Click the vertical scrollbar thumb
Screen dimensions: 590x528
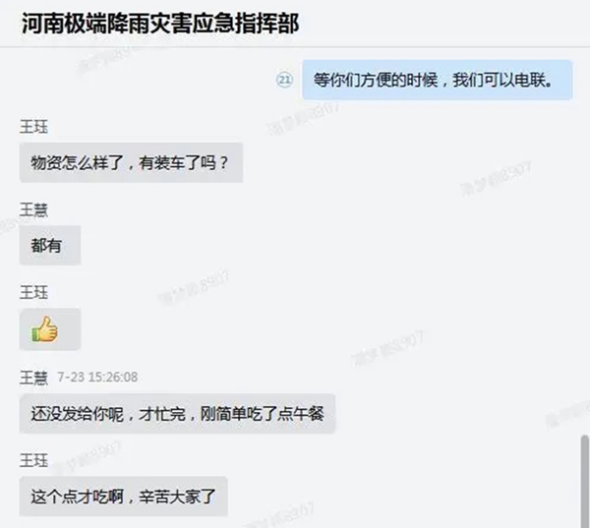click(x=584, y=481)
